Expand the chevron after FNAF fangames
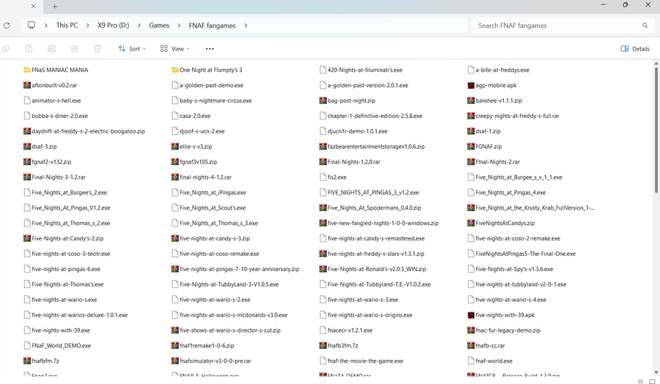The height and width of the screenshot is (384, 660). pyautogui.click(x=246, y=25)
